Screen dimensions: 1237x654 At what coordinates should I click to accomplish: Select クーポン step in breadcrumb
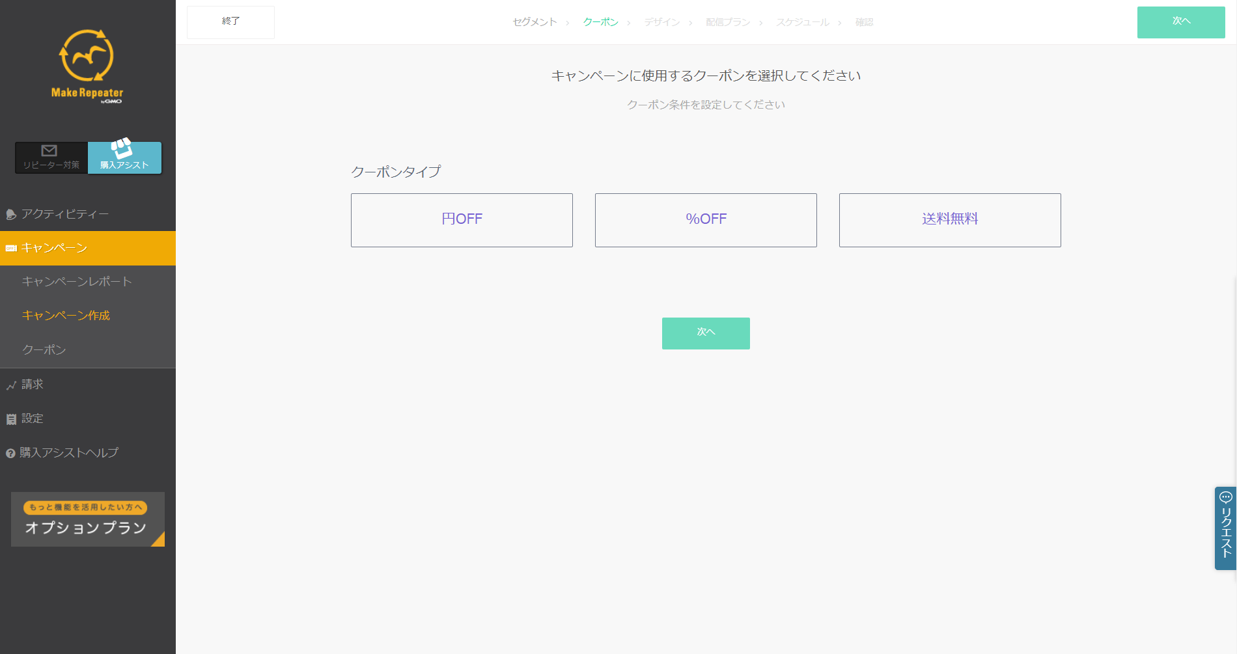pos(601,22)
